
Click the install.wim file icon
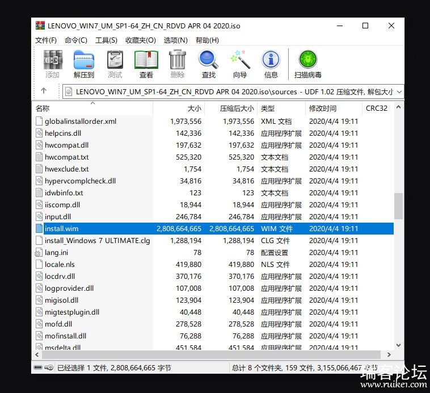pos(40,228)
